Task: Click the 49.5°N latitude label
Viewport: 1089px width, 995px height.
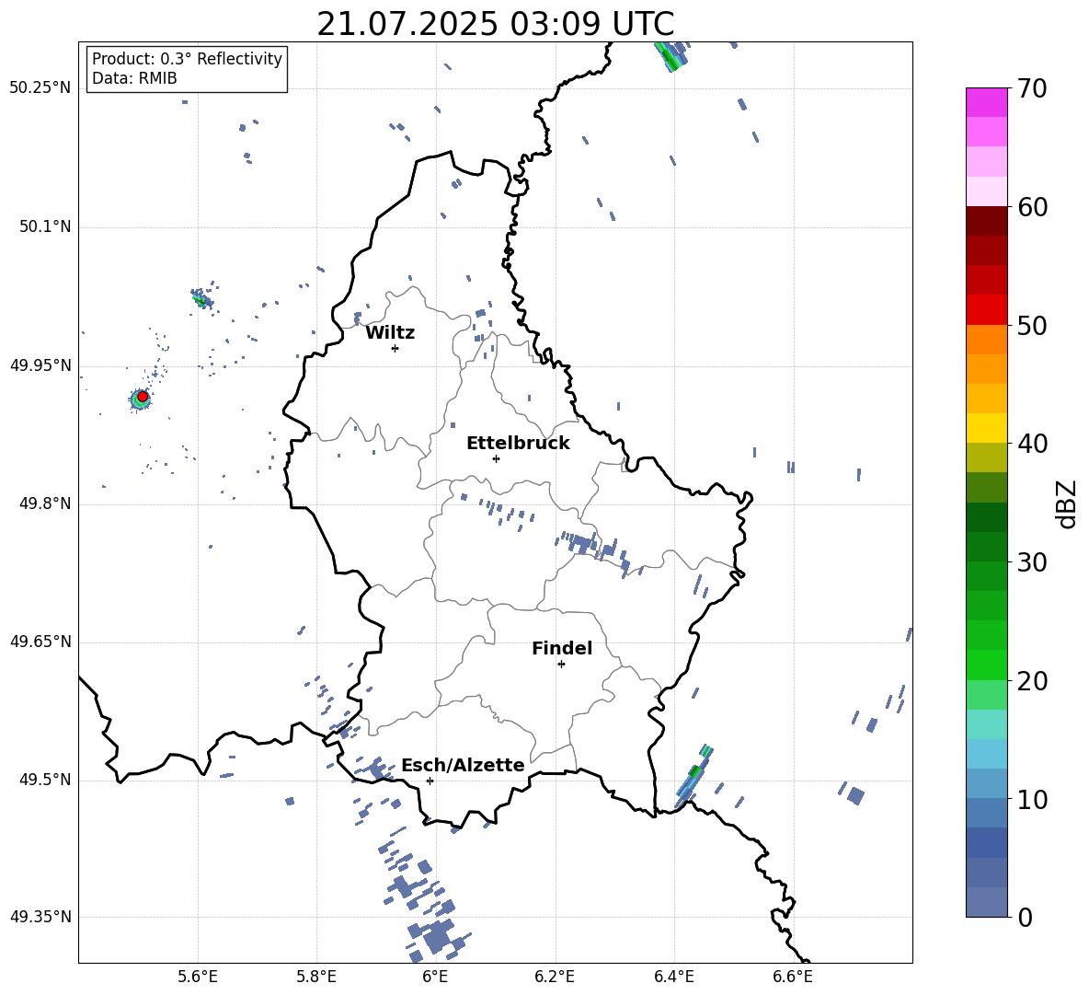Action: tap(45, 780)
